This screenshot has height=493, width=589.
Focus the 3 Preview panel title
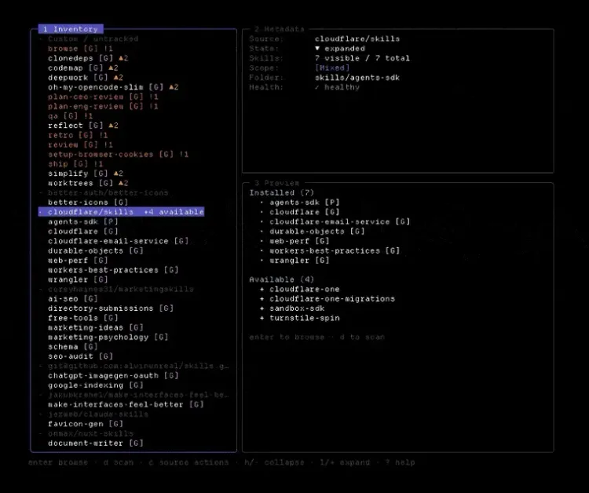pos(277,183)
